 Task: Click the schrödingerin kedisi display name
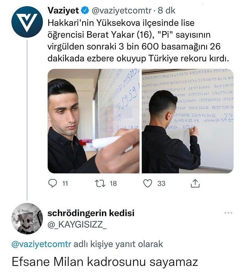pos(91,213)
